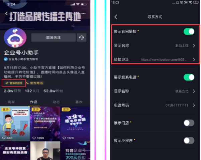The height and width of the screenshot is (160, 201).
Task: Open the 企业号神回复 video thumbnail
Action: (x=15, y=151)
